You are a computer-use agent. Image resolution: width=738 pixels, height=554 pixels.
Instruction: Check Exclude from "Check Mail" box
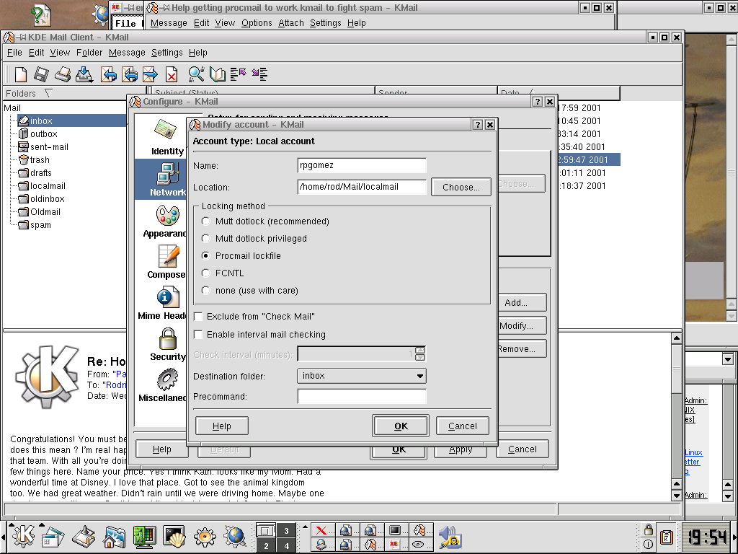tap(198, 317)
